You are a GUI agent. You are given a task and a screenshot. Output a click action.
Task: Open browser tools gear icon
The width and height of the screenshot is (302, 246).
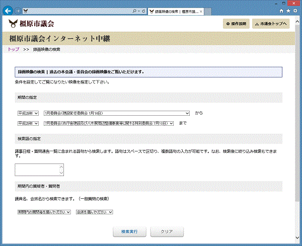[x=295, y=11]
